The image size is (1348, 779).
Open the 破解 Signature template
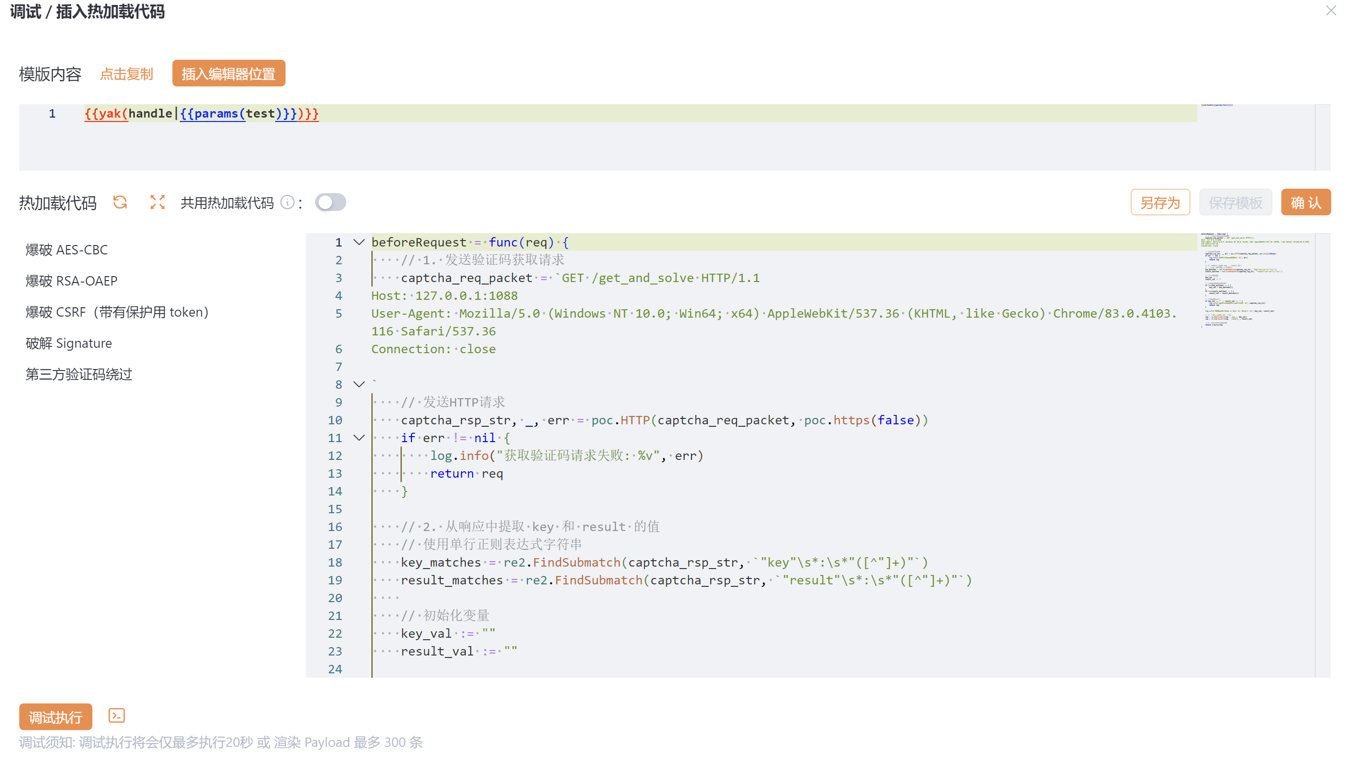(69, 343)
